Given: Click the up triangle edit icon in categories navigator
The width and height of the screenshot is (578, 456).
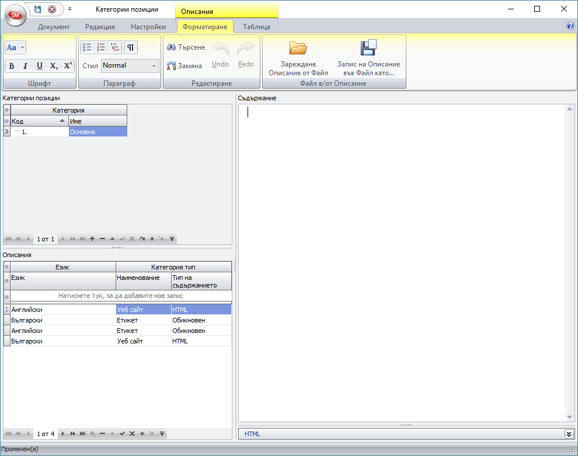Looking at the screenshot, I should [113, 239].
